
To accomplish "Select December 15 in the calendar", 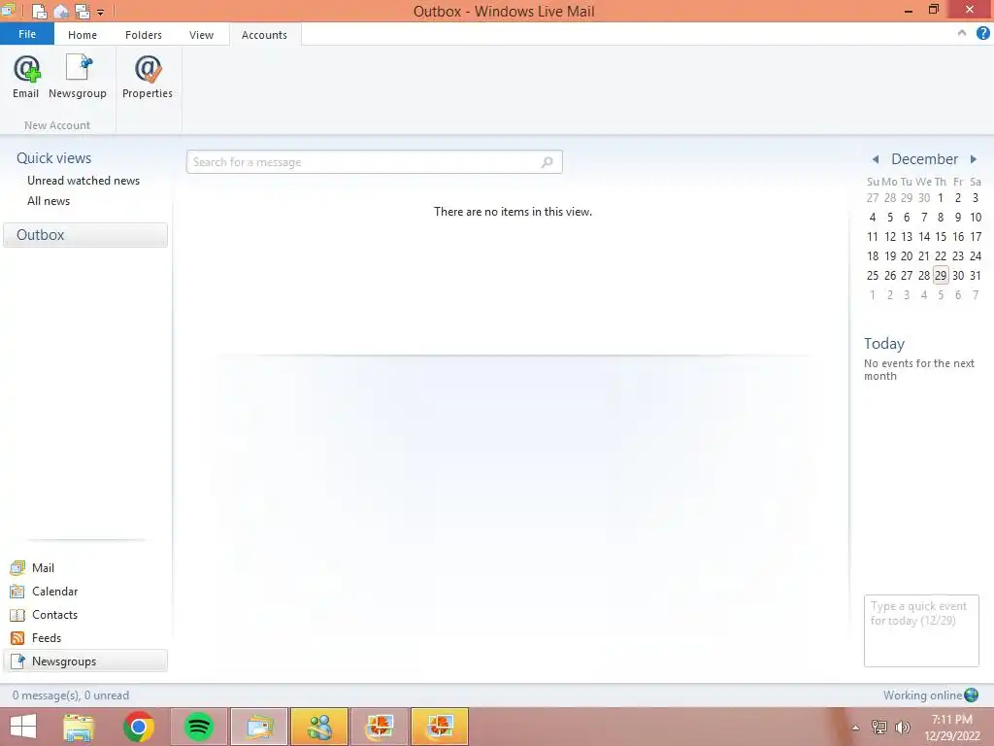I will point(941,237).
